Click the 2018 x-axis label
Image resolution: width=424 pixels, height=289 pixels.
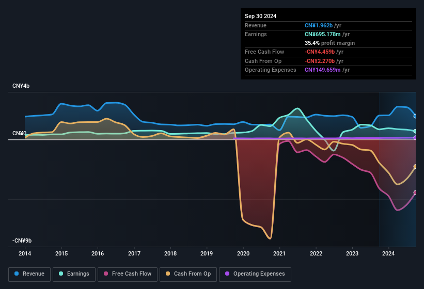(170, 253)
